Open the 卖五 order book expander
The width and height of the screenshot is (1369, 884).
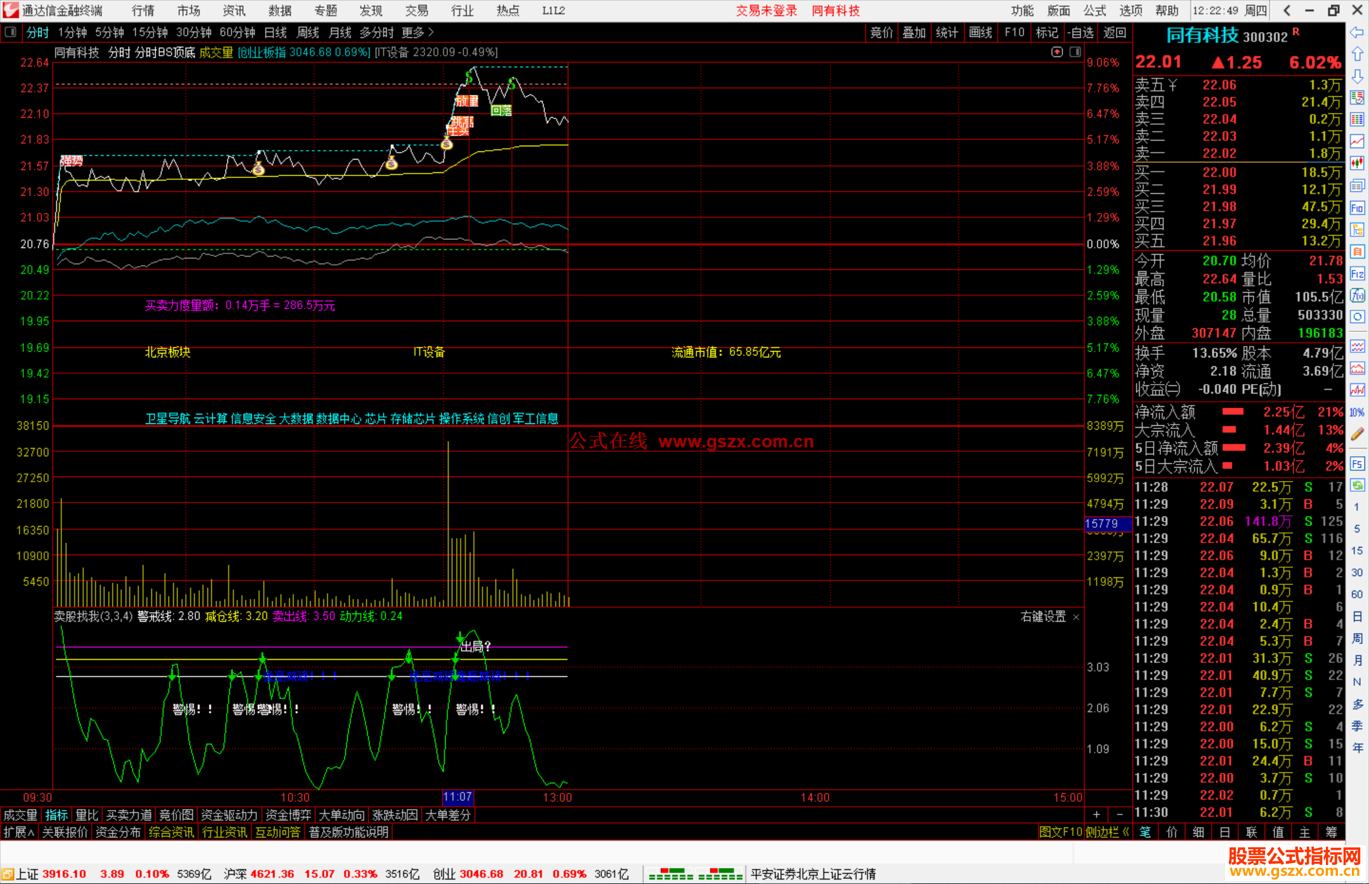(1173, 85)
